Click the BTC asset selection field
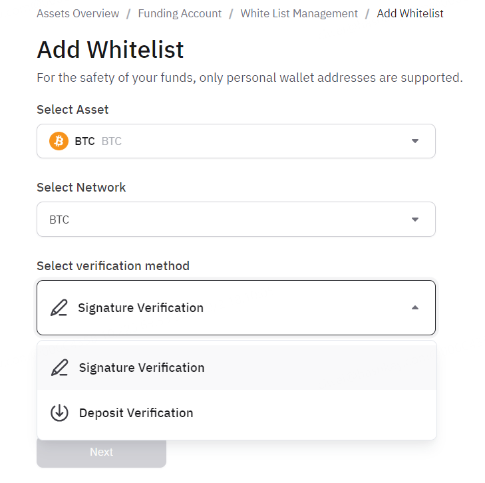 coord(236,141)
